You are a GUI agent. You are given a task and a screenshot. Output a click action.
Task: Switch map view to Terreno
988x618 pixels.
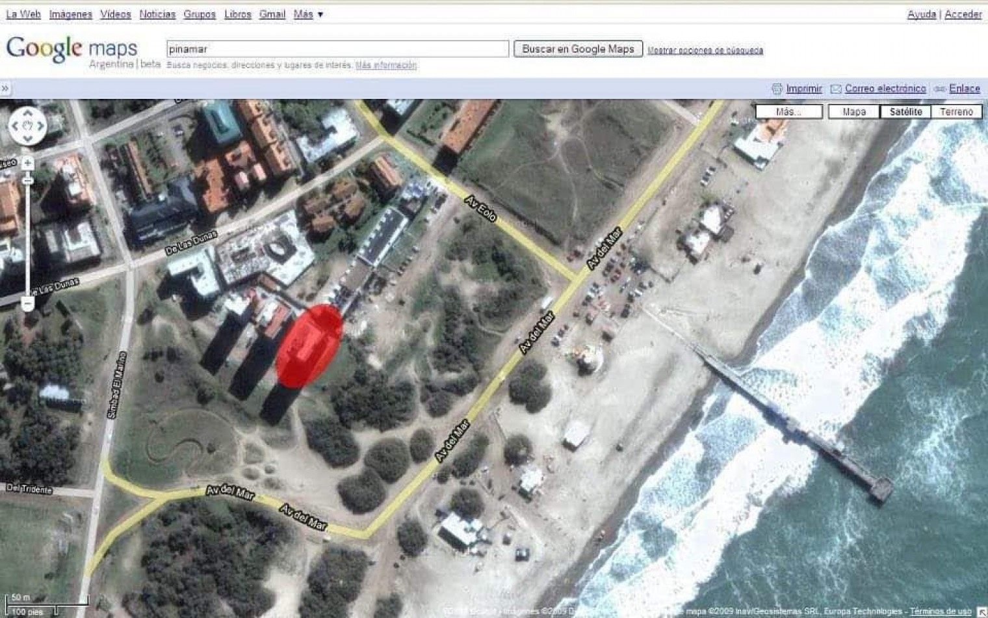[x=956, y=112]
